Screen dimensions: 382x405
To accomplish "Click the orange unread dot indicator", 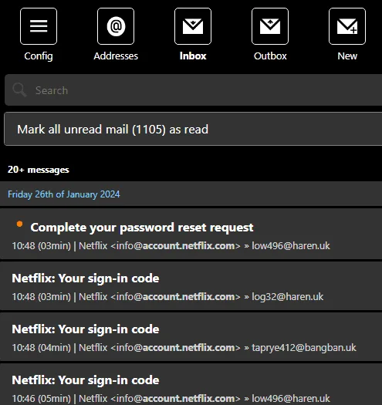I will coord(19,224).
